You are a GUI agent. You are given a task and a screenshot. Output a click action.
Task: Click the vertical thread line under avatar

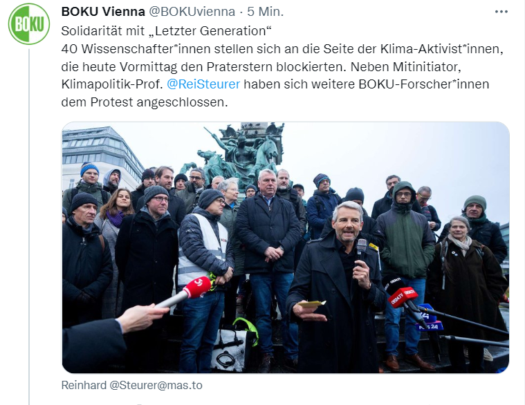[x=29, y=227]
